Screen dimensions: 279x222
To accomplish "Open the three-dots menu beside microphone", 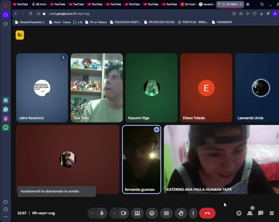I will point(92,213).
